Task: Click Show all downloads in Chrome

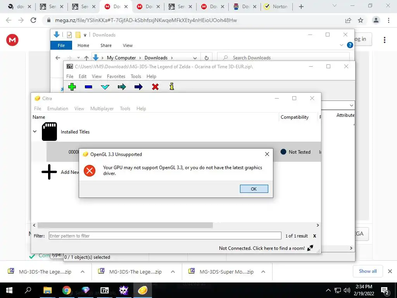Action: point(368,271)
